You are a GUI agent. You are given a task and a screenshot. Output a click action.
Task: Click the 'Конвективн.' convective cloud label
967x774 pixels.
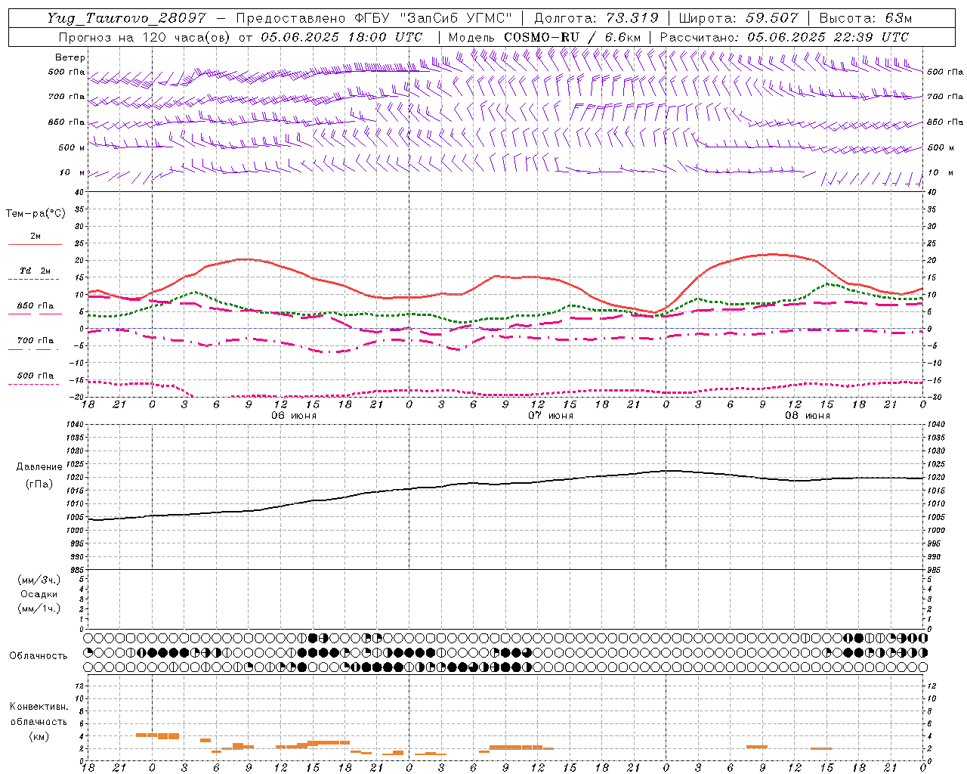(x=39, y=707)
